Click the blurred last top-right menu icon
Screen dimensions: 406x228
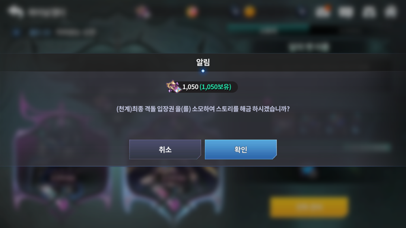[390, 12]
